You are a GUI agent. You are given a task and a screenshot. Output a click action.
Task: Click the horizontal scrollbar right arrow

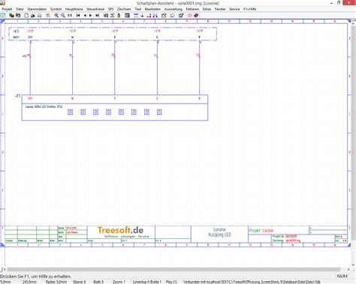pos(348,270)
